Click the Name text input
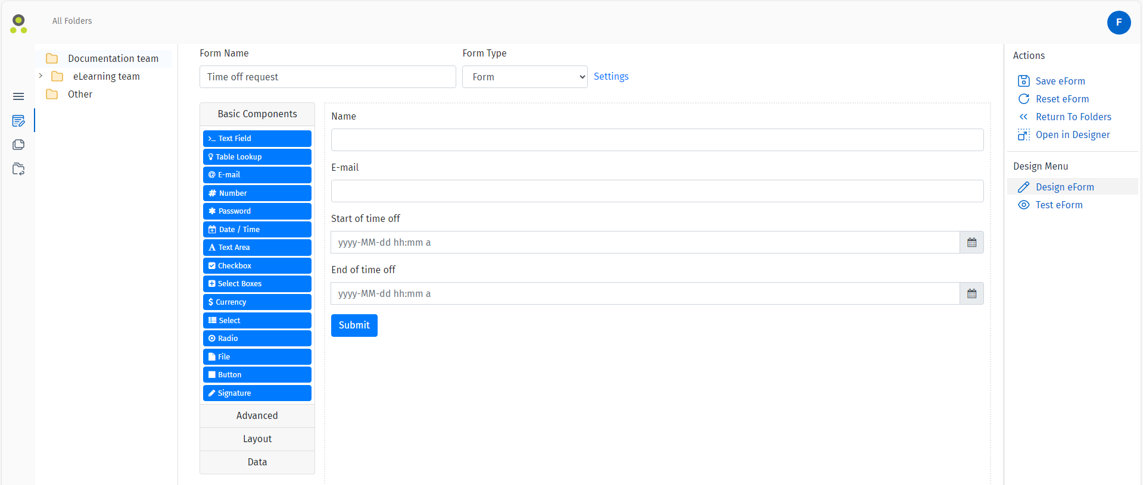 coord(657,140)
